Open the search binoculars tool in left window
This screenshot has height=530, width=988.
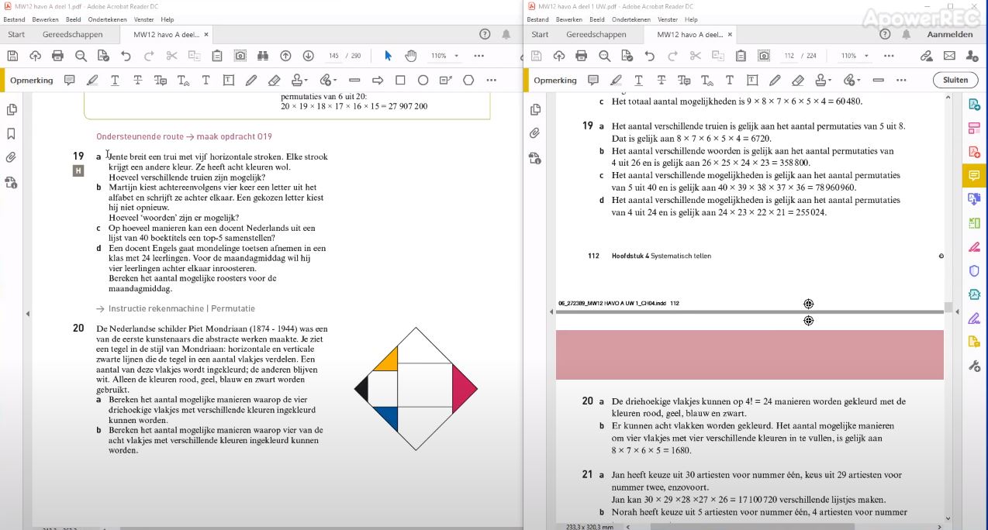[x=263, y=56]
